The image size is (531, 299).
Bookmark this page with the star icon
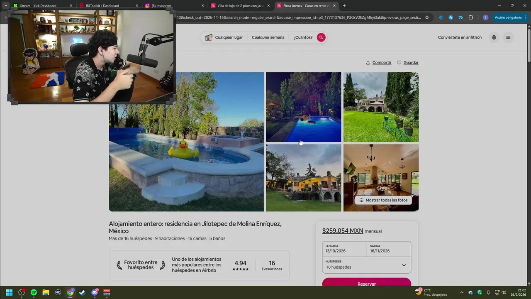coord(427,17)
